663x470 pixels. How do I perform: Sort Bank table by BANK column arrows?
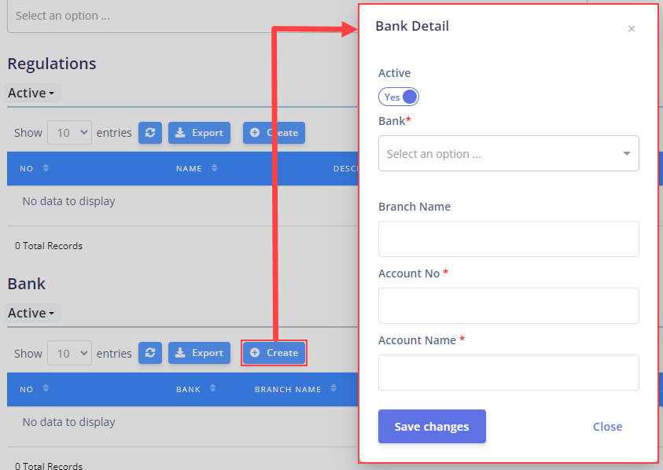(212, 388)
